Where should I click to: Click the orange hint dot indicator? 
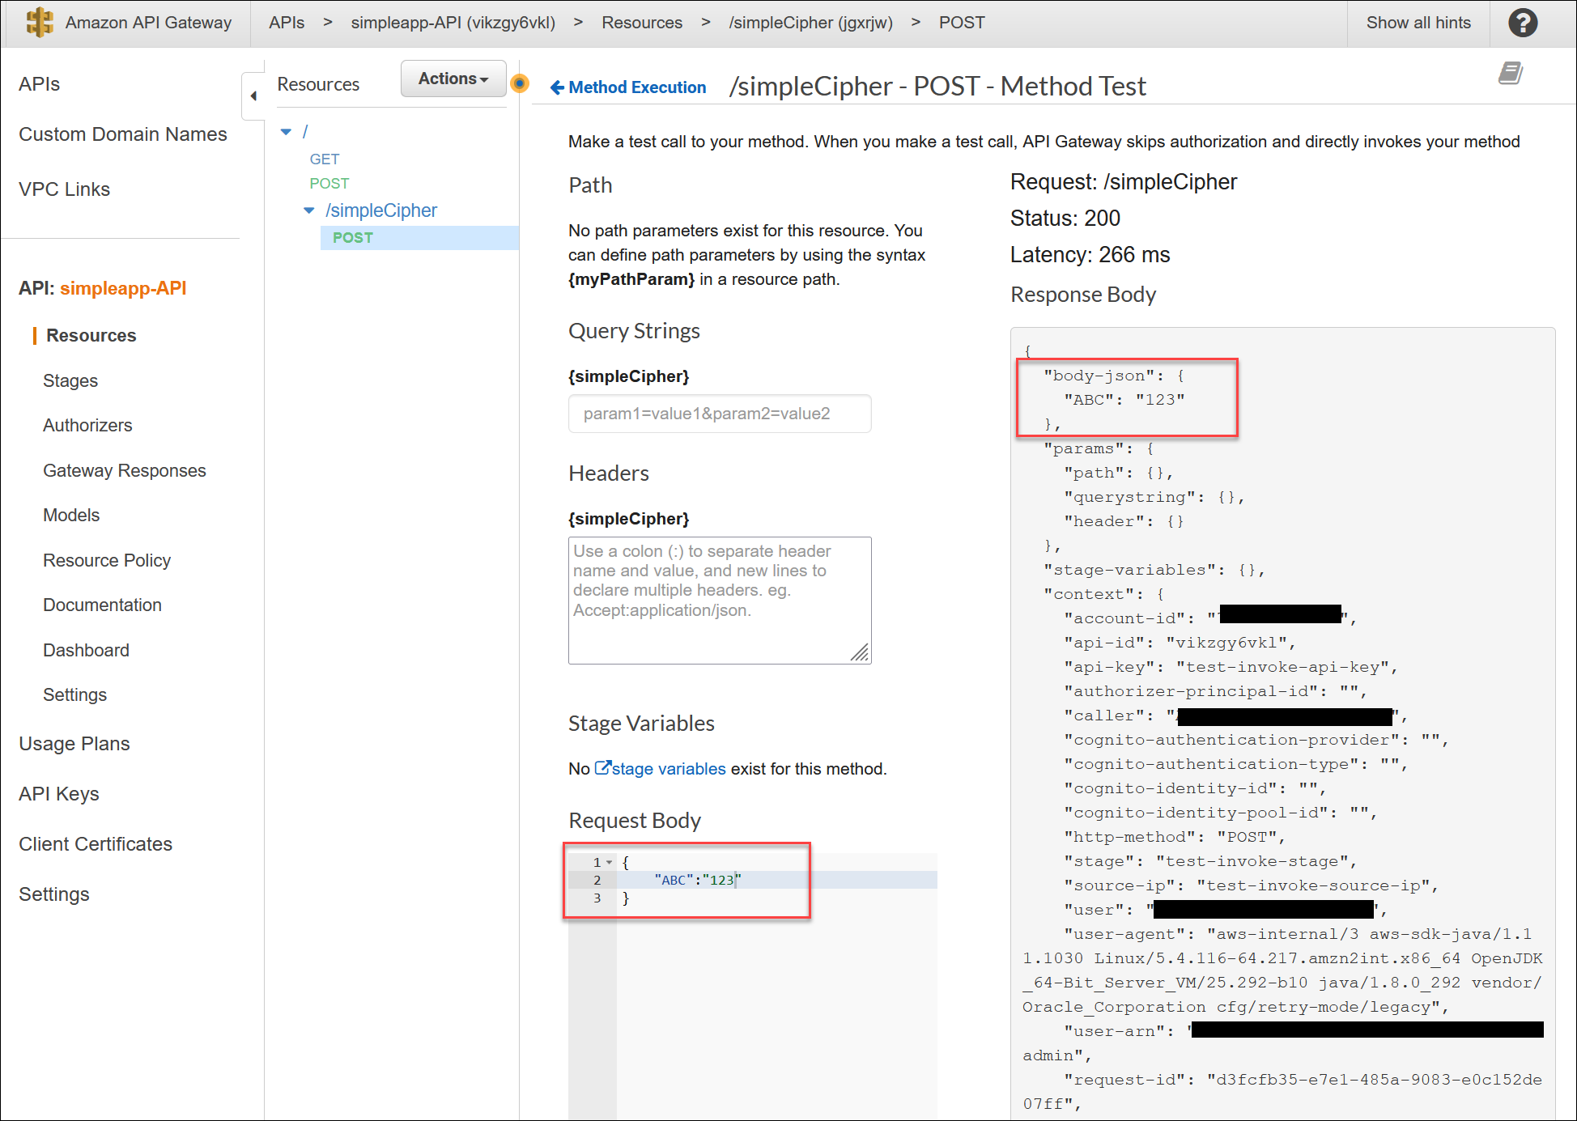pyautogui.click(x=520, y=83)
